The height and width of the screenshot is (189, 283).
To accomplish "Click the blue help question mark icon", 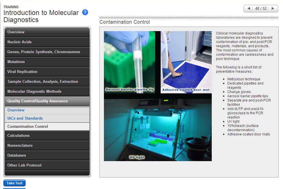I will click(x=85, y=13).
